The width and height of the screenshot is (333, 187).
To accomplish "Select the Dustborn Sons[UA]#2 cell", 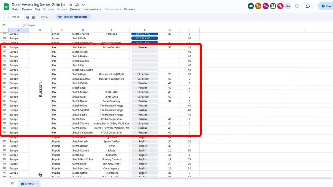I will (112, 79).
